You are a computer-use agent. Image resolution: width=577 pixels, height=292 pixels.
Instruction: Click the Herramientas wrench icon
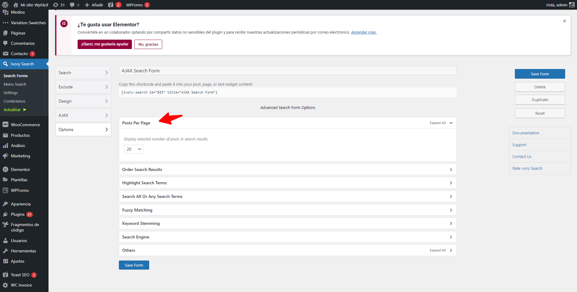[x=5, y=251]
